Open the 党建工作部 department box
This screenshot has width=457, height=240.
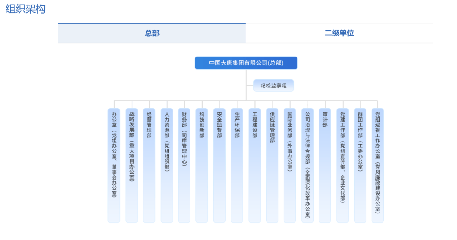click(x=343, y=166)
